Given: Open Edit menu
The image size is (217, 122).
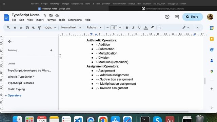Looking at the screenshot, I should coord(22,20).
